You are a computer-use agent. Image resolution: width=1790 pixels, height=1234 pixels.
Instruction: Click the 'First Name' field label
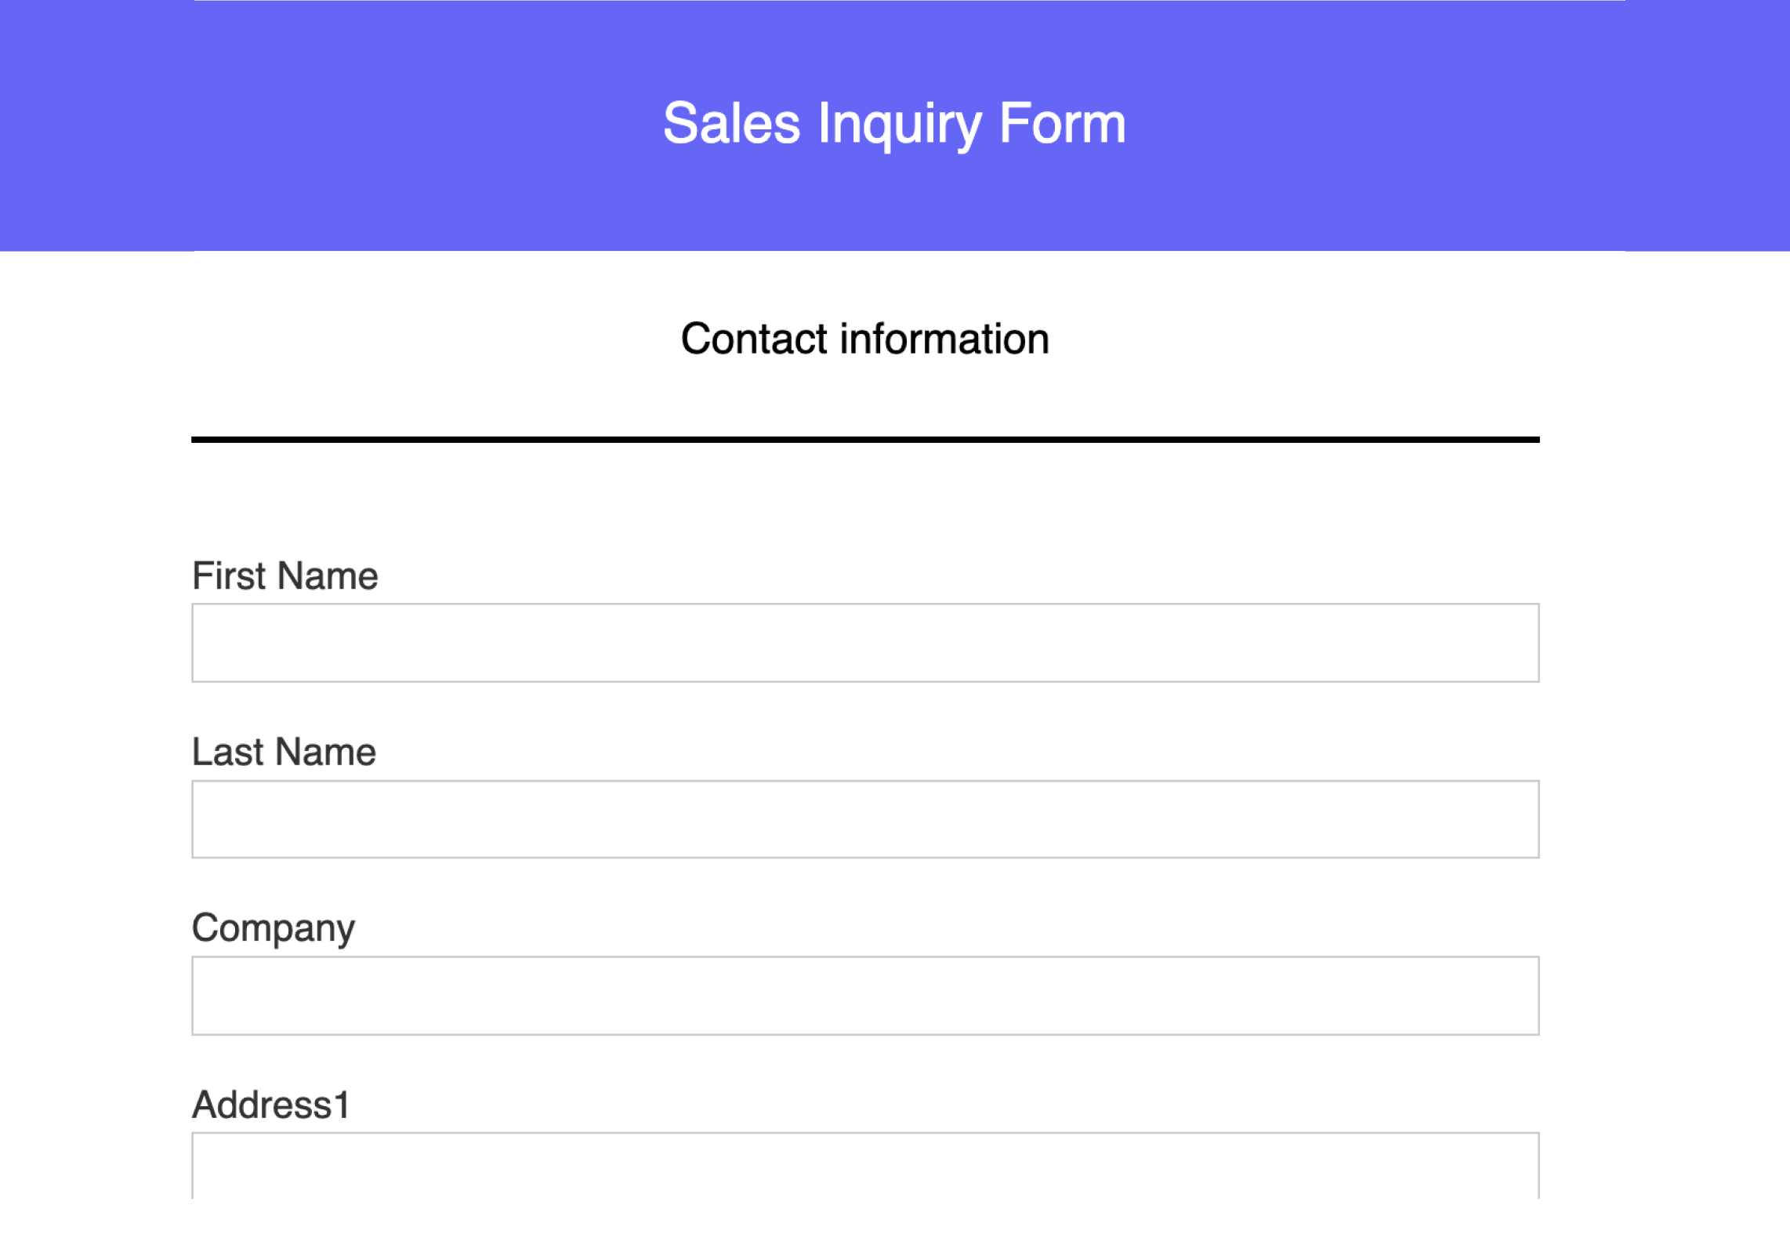[x=284, y=575]
